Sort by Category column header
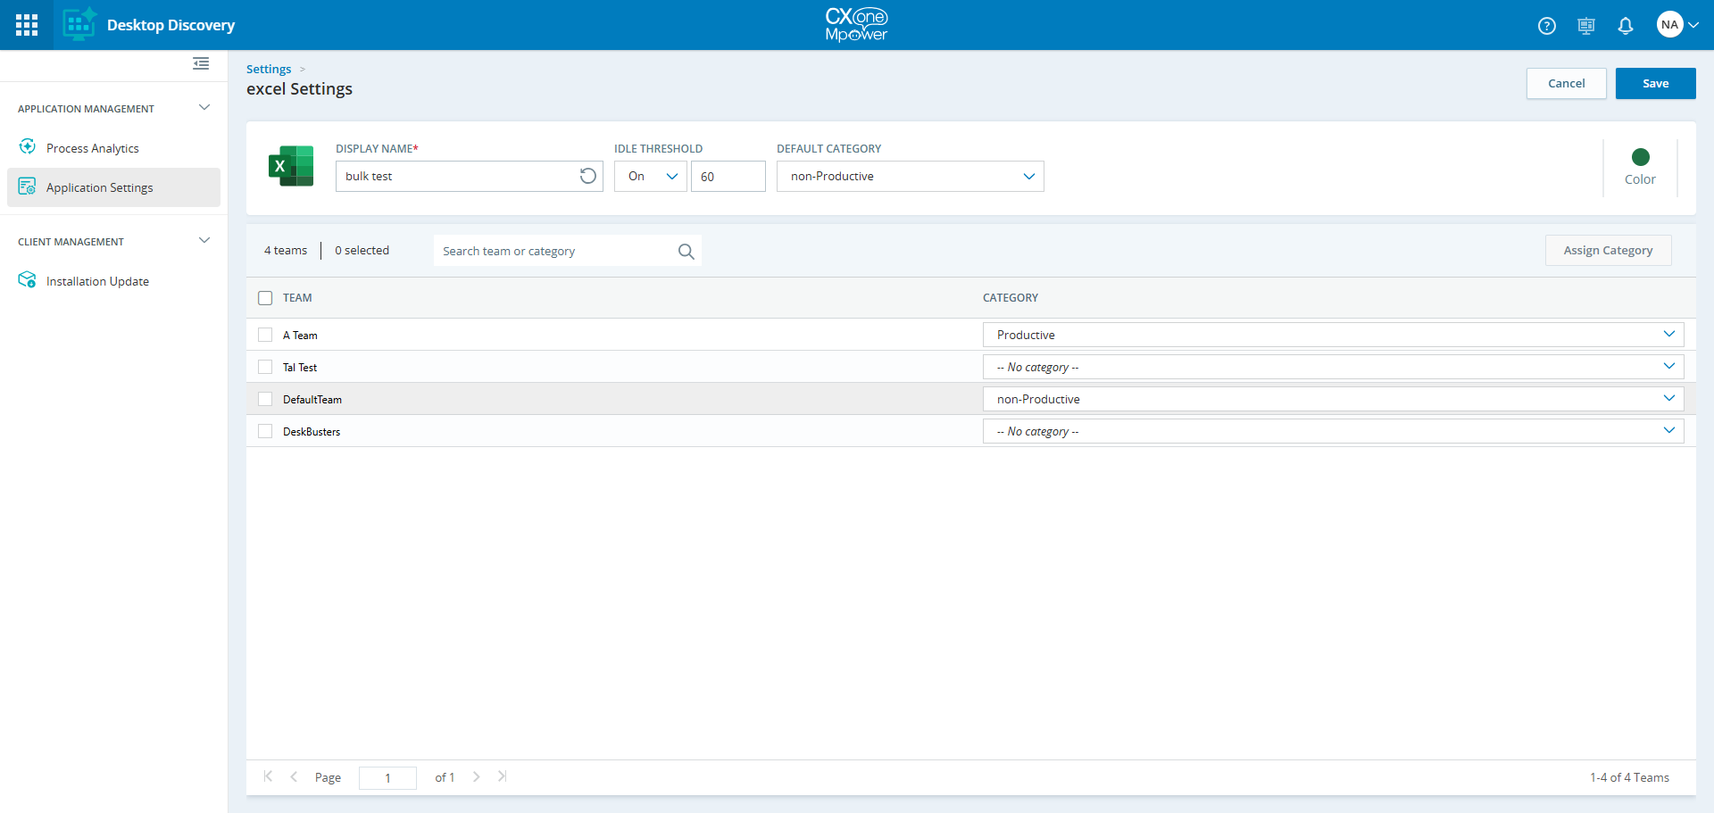The height and width of the screenshot is (813, 1714). [x=1011, y=298]
